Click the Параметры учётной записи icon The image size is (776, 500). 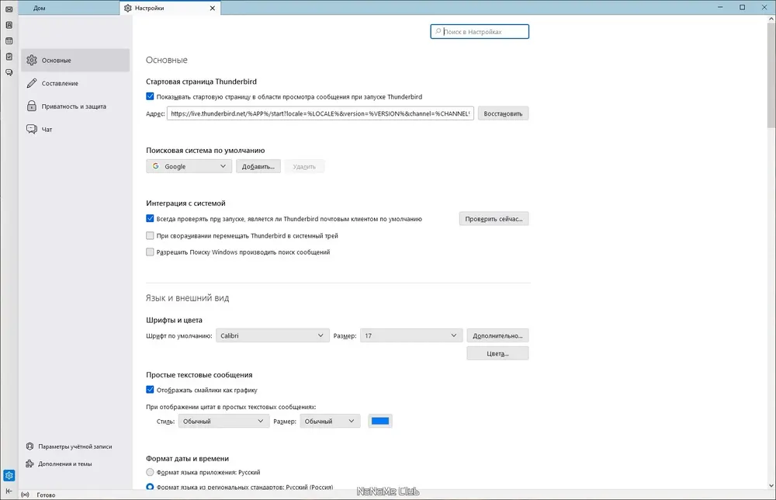(29, 446)
